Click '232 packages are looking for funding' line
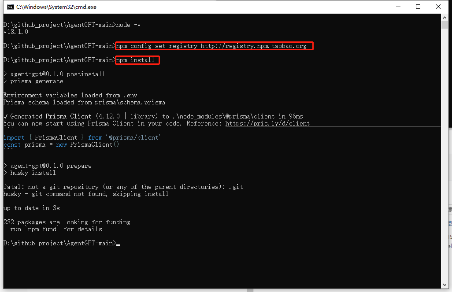This screenshot has width=452, height=292. click(67, 222)
